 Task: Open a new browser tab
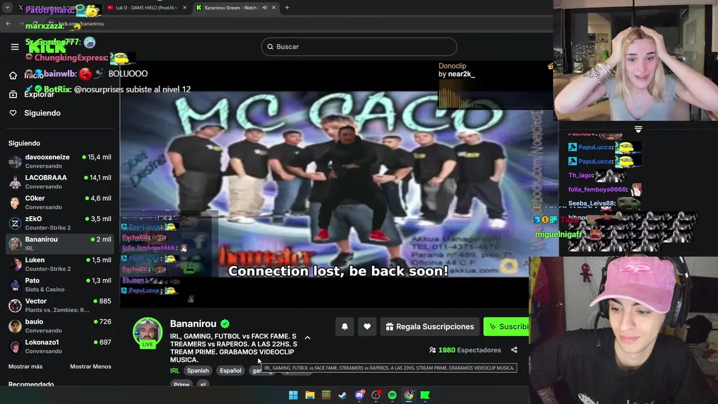(287, 8)
